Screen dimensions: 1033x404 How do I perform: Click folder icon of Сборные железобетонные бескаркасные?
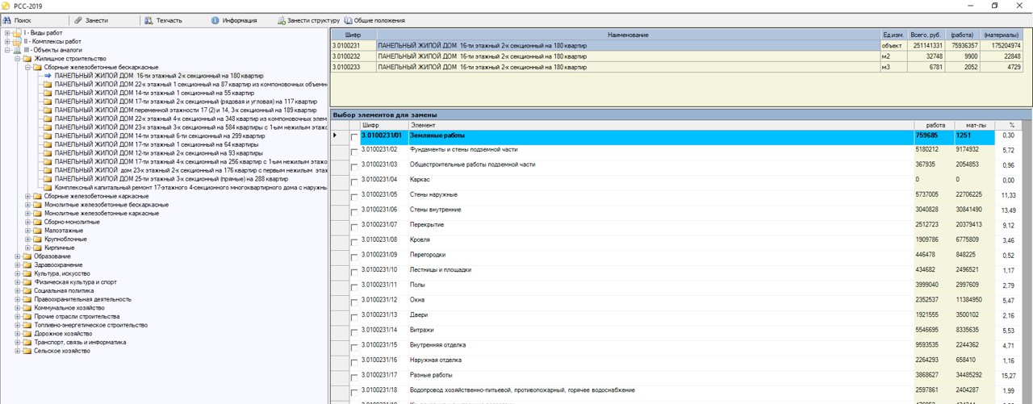tap(37, 67)
